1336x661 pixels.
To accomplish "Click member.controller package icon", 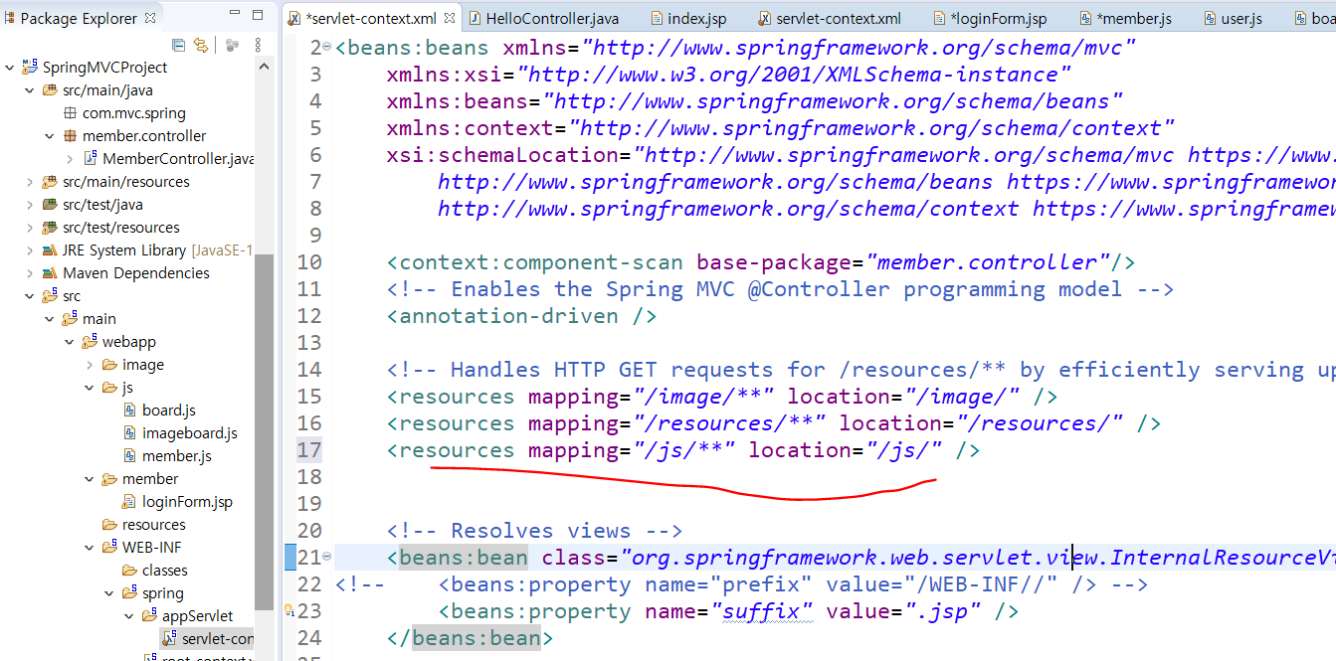I will click(70, 136).
